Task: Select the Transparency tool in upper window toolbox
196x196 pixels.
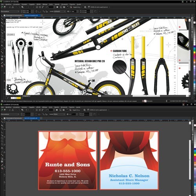Action: pyautogui.click(x=2, y=59)
